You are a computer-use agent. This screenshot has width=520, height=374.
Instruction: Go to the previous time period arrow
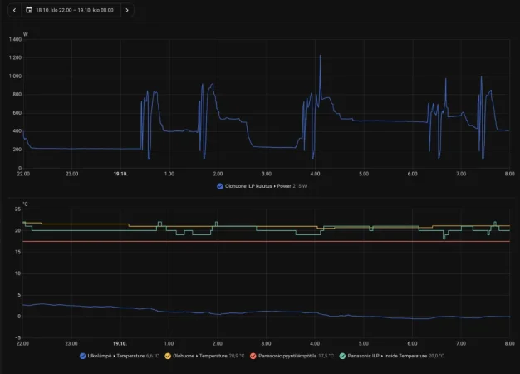(x=15, y=10)
